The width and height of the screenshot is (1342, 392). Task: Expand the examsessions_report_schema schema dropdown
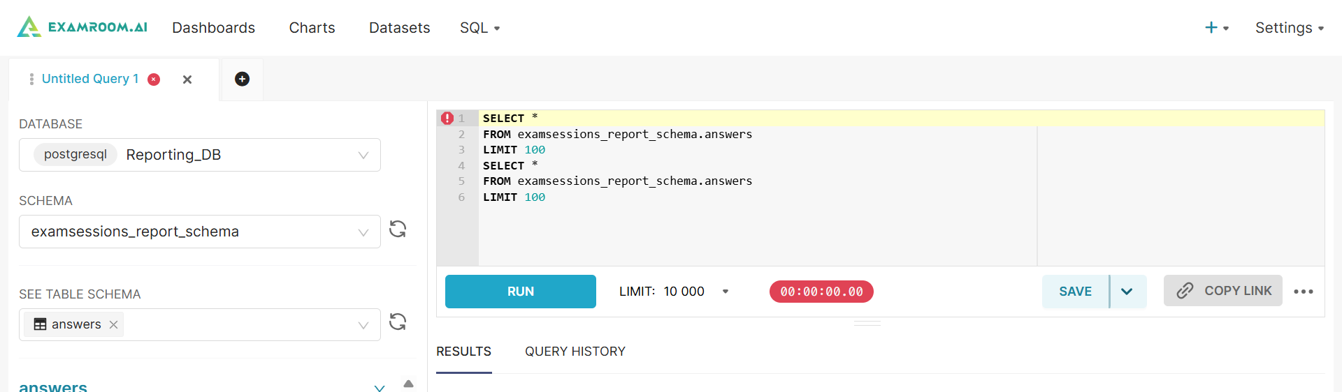[200, 232]
